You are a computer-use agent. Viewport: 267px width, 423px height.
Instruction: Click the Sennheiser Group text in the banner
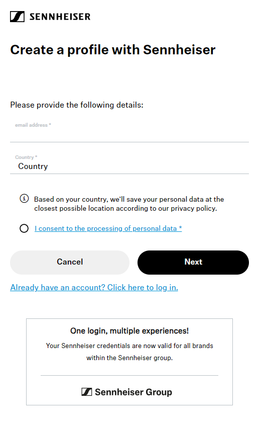pos(133,392)
